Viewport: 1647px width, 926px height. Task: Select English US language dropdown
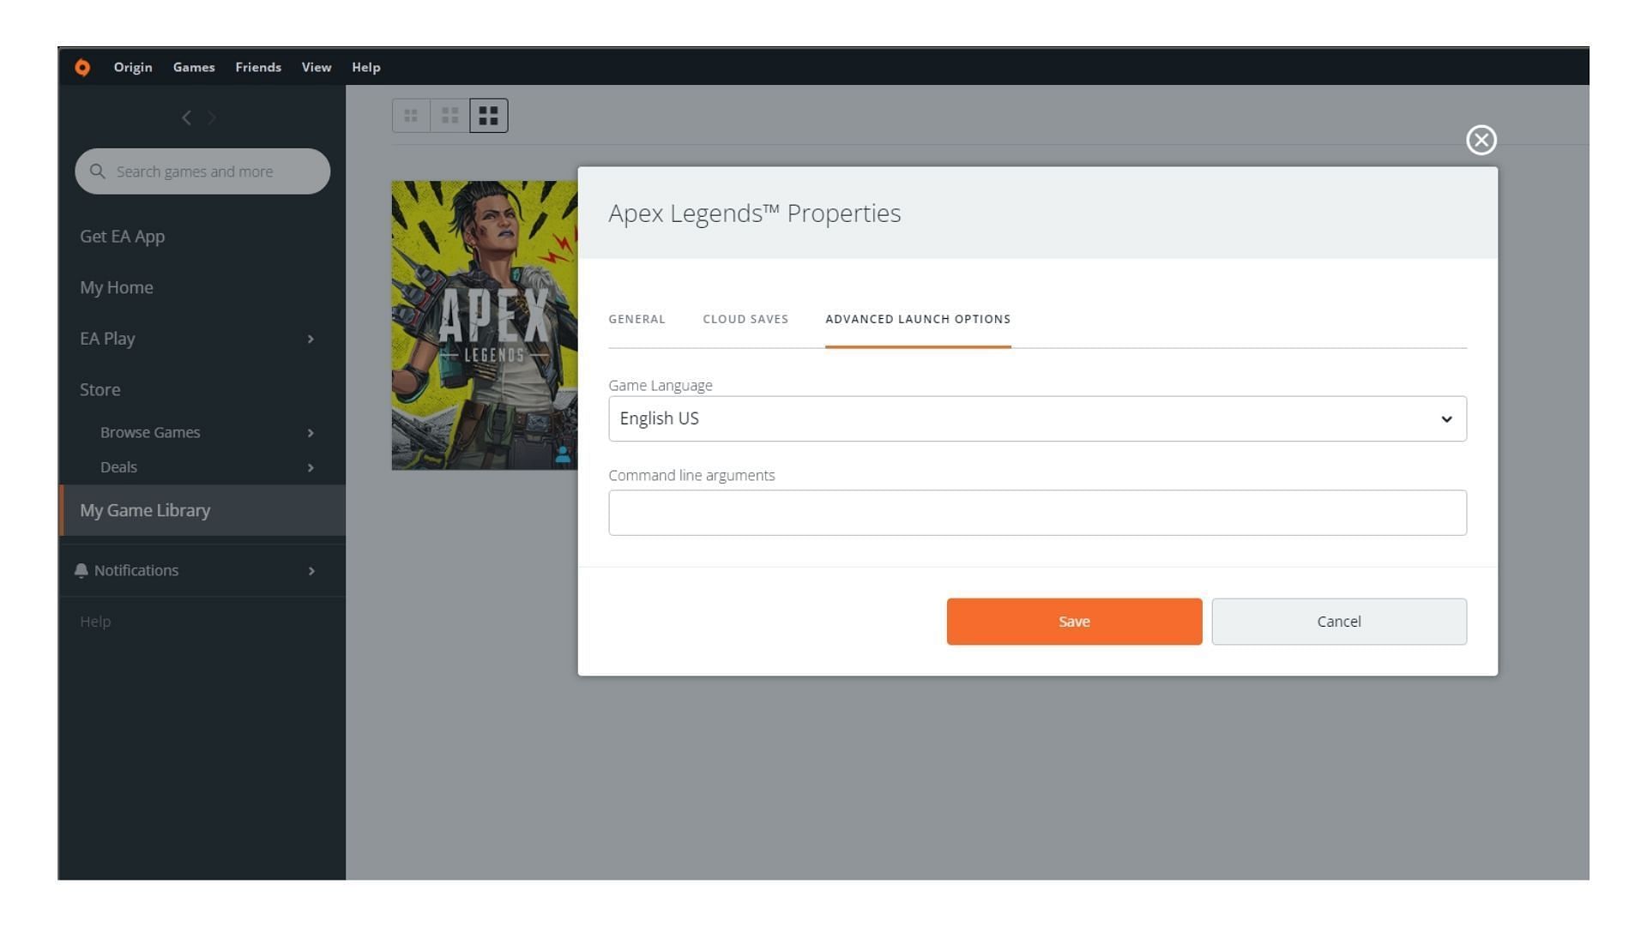[x=1037, y=418]
